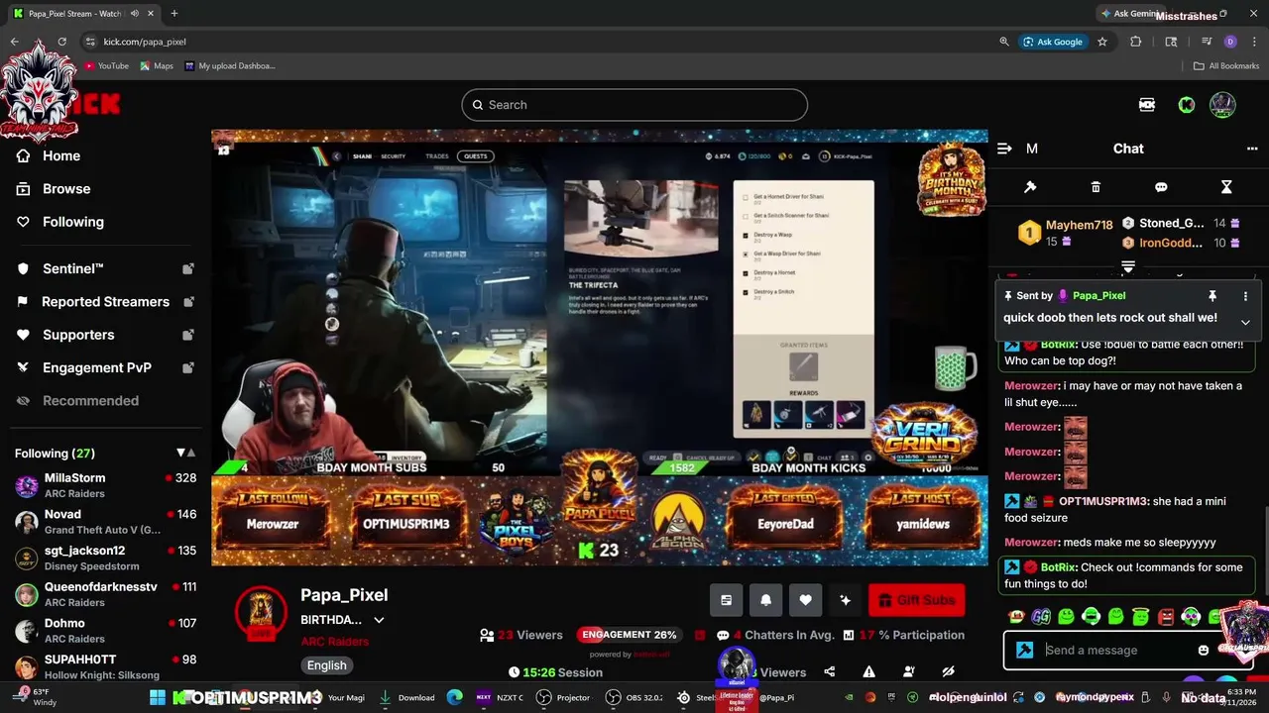Click the user moderation icon beside report
This screenshot has height=713, width=1269.
[x=908, y=671]
